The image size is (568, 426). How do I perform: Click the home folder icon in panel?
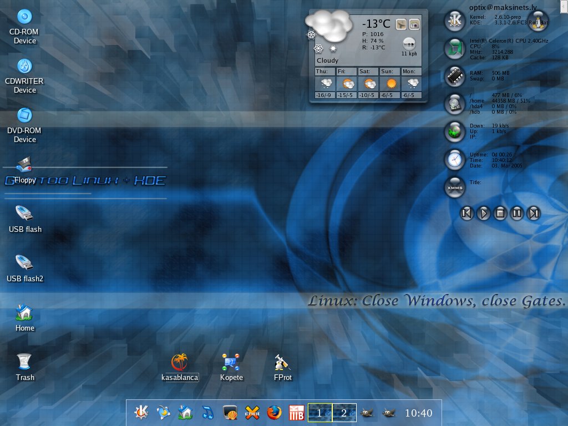[185, 412]
